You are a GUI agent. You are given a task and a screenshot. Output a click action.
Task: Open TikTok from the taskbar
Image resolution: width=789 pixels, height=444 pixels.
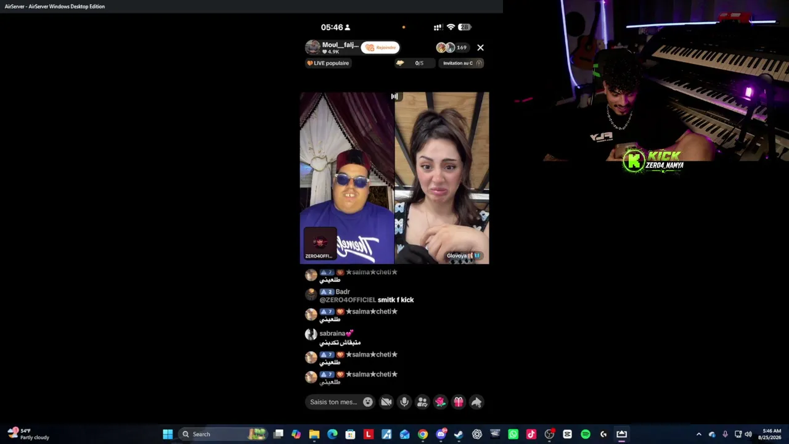pyautogui.click(x=531, y=434)
